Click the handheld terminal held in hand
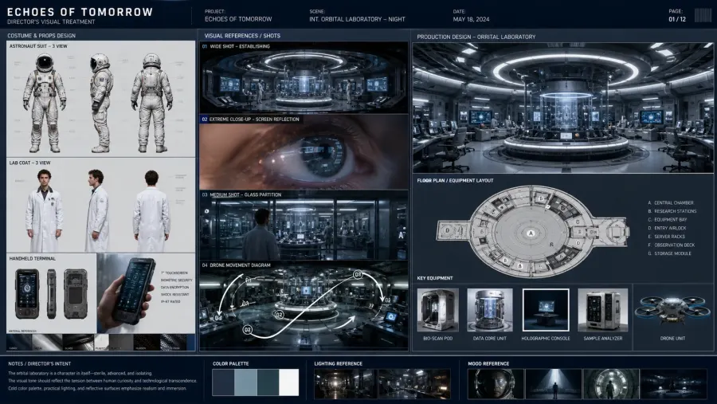Viewport: 717px width, 404px height. (132, 291)
